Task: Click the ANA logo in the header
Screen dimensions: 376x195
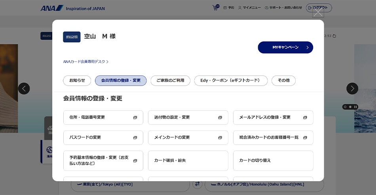Action: pyautogui.click(x=52, y=8)
